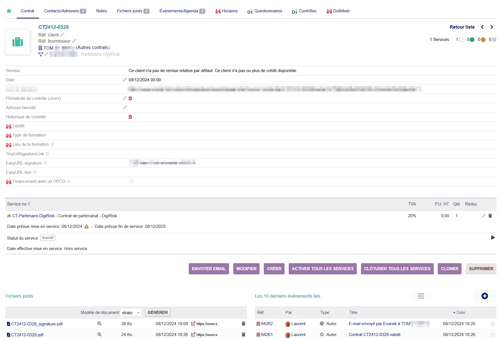The height and width of the screenshot is (338, 501).
Task: Go to next contract arrow
Action: pos(491,27)
